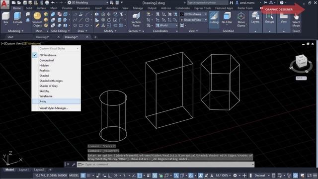Select the Line tool in Draw panel
Image resolution: width=318 pixels, height=179 pixels.
pyautogui.click(x=80, y=20)
